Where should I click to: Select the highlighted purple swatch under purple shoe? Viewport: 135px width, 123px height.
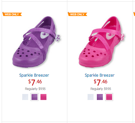pyautogui.click(x=34, y=97)
